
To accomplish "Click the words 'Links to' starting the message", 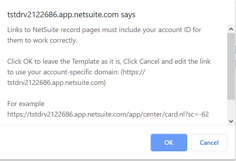I will (x=18, y=30).
